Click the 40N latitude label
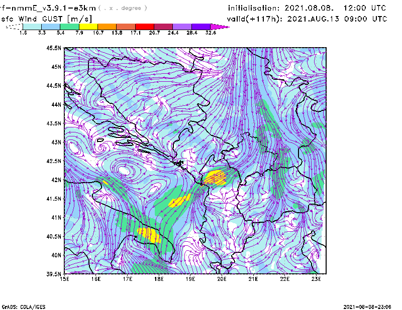Viewport: 402px width, 310px height. pyautogui.click(x=56, y=255)
